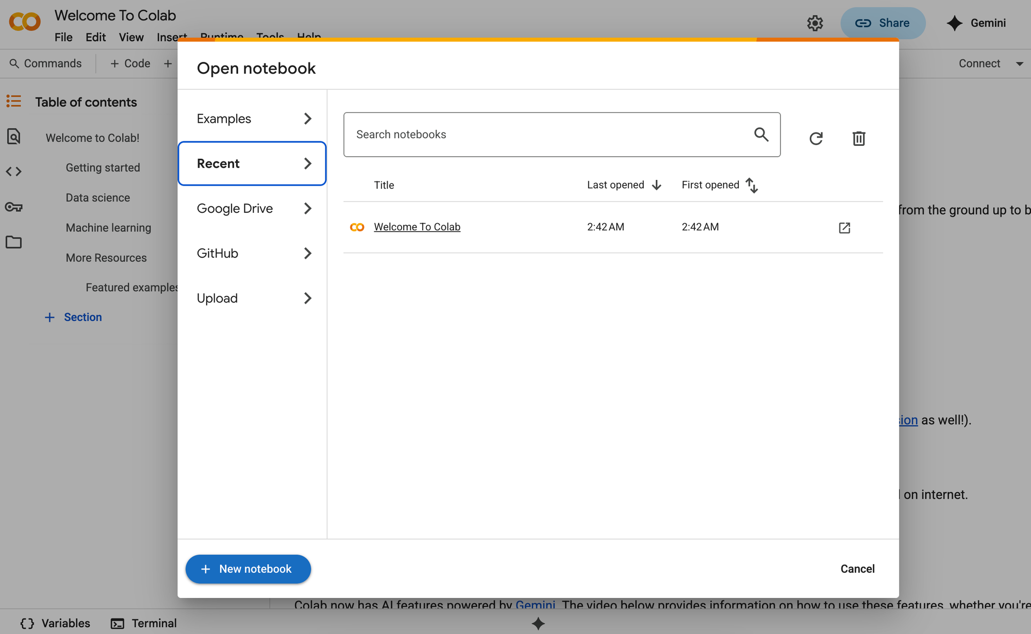This screenshot has width=1031, height=634.
Task: Open the Connect dropdown arrow
Action: pyautogui.click(x=1020, y=64)
